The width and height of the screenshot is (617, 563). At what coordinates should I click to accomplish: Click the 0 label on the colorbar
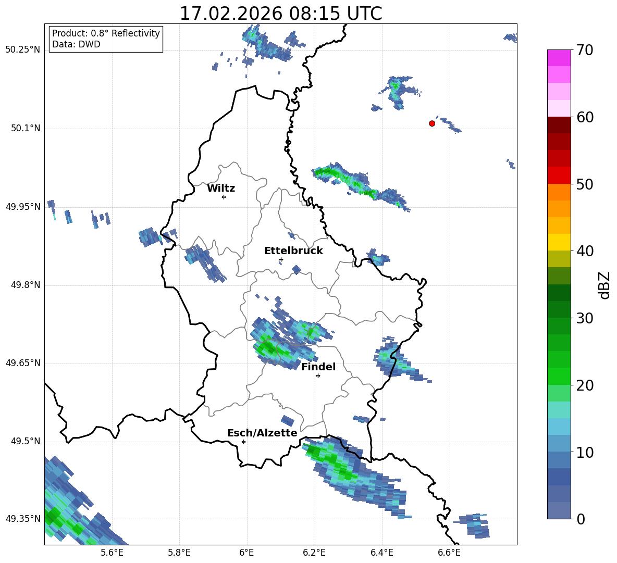[581, 519]
